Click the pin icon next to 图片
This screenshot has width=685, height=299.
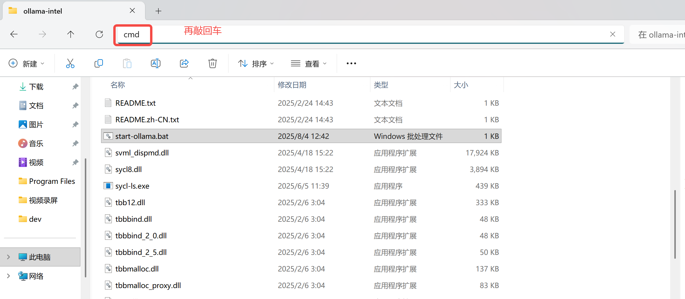(x=75, y=124)
